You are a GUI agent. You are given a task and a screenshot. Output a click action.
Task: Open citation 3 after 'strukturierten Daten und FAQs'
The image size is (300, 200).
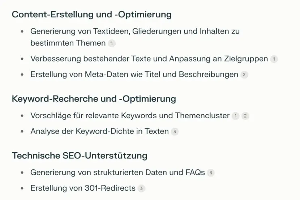pyautogui.click(x=211, y=173)
